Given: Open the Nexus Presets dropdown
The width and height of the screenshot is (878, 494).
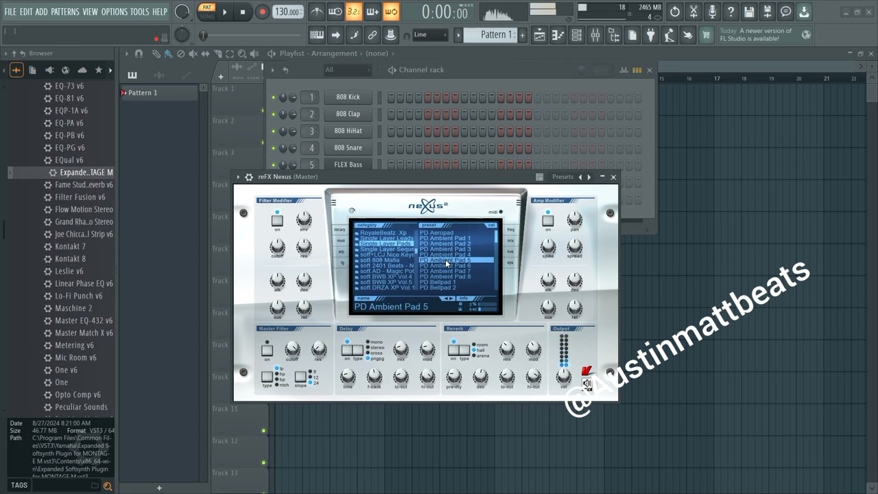Looking at the screenshot, I should click(562, 177).
